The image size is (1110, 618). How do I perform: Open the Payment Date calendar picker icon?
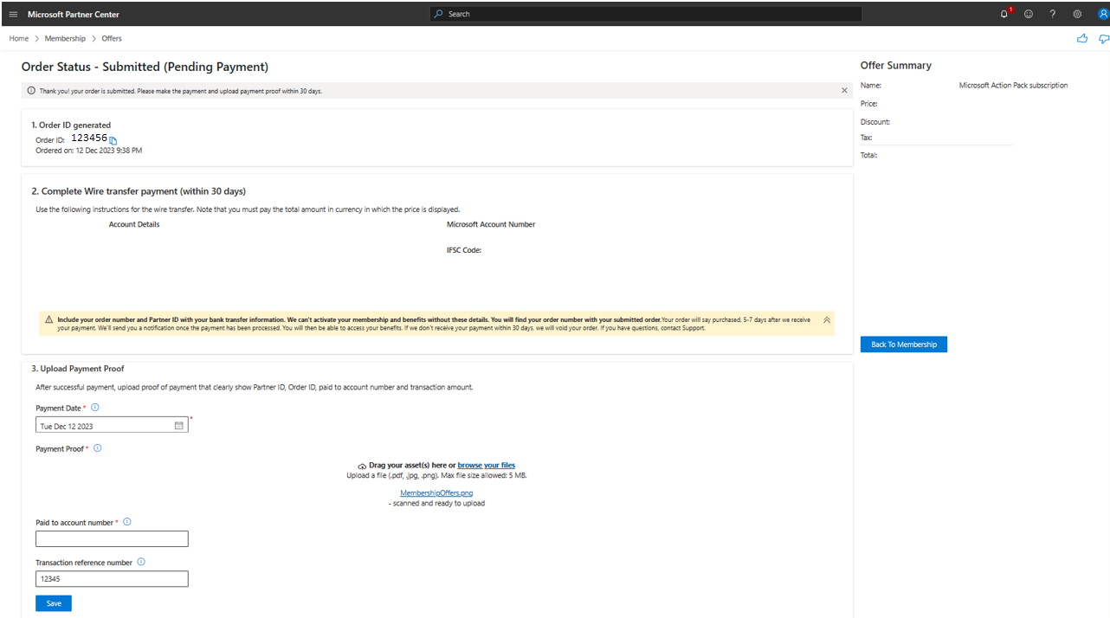(x=179, y=425)
